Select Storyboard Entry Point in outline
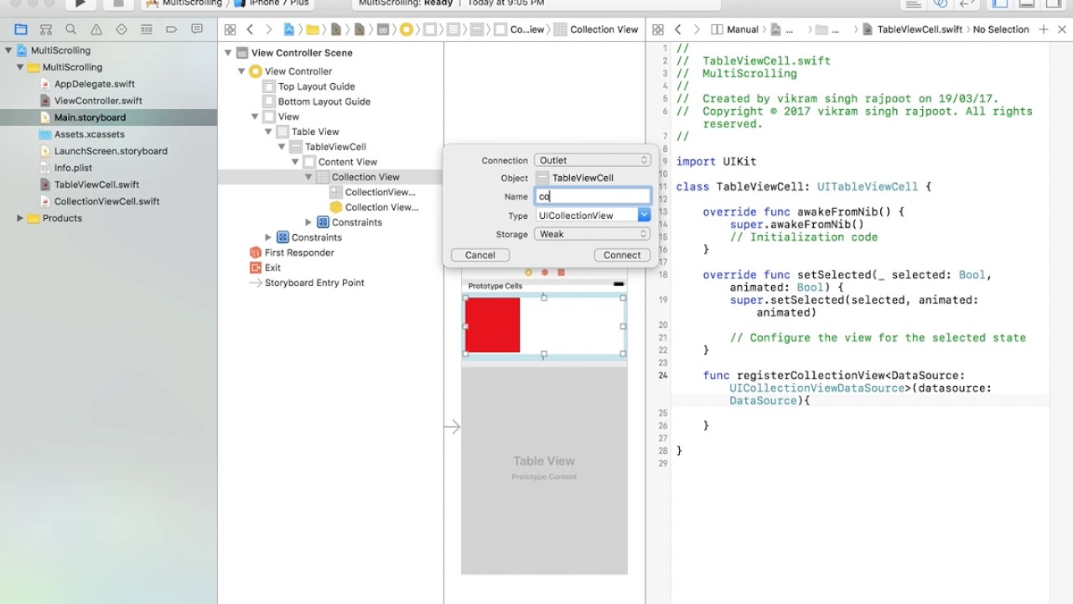This screenshot has height=604, width=1073. point(314,283)
